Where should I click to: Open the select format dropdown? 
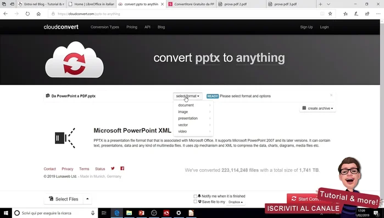click(x=187, y=96)
